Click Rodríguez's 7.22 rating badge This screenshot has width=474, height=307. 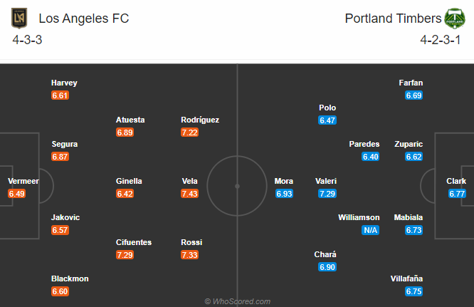coord(190,132)
